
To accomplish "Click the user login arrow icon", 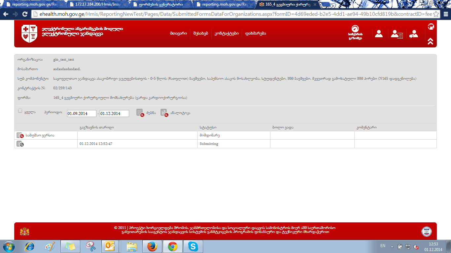I will coord(413,34).
